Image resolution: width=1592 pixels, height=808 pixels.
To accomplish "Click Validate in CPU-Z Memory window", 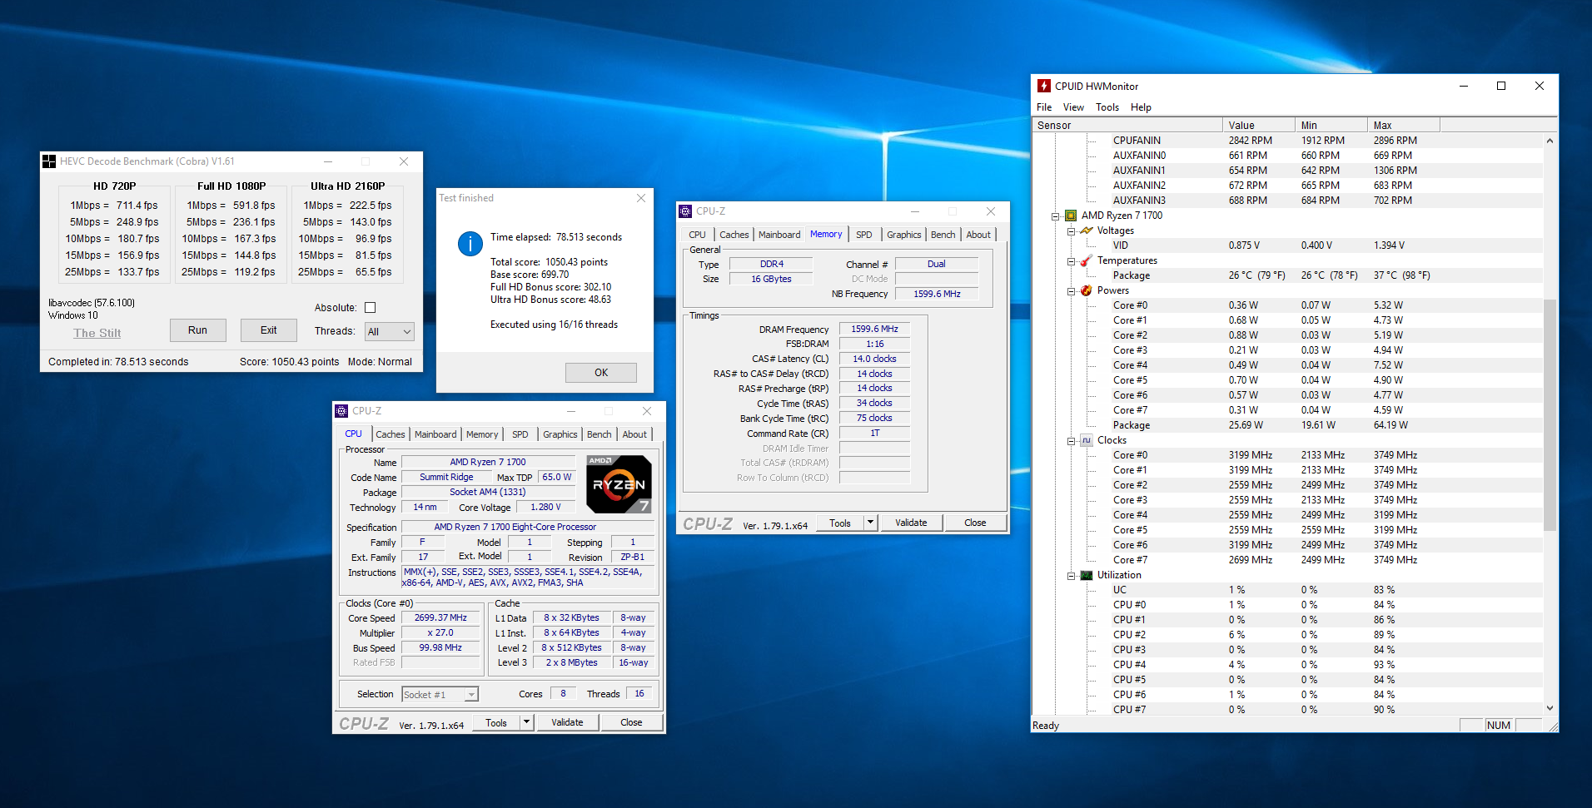I will click(911, 523).
